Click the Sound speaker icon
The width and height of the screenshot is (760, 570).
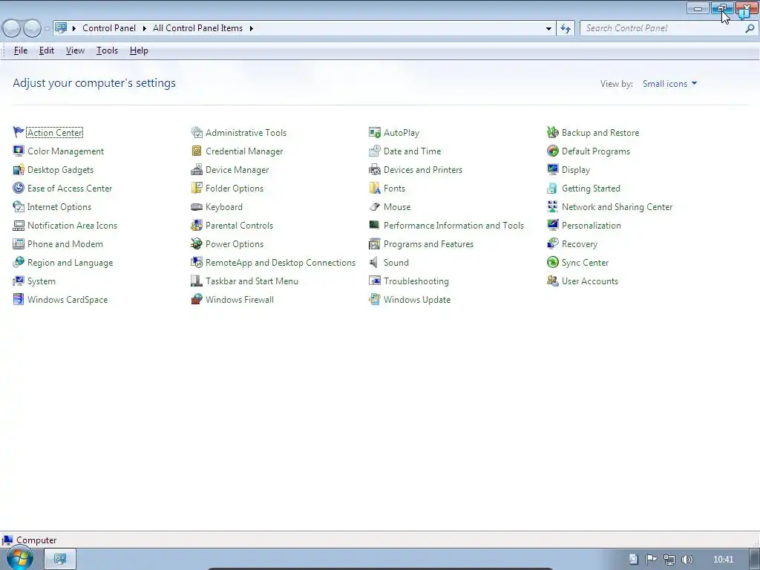pyautogui.click(x=374, y=262)
